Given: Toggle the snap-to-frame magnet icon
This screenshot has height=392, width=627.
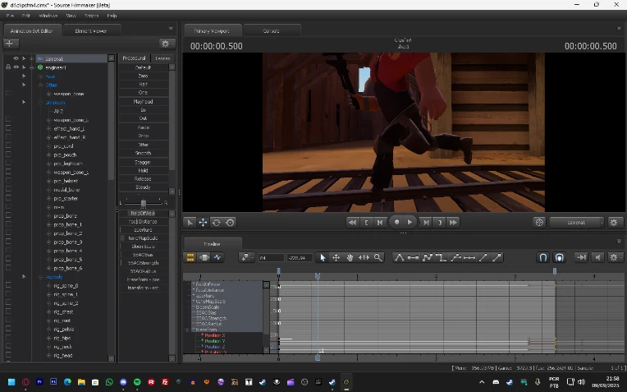Looking at the screenshot, I should pos(560,257).
